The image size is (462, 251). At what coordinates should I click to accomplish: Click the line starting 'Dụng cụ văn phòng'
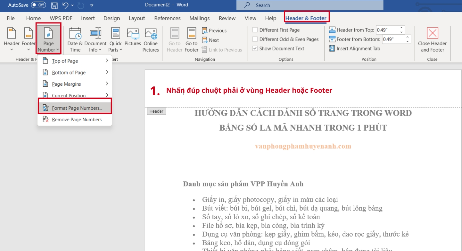(x=305, y=234)
